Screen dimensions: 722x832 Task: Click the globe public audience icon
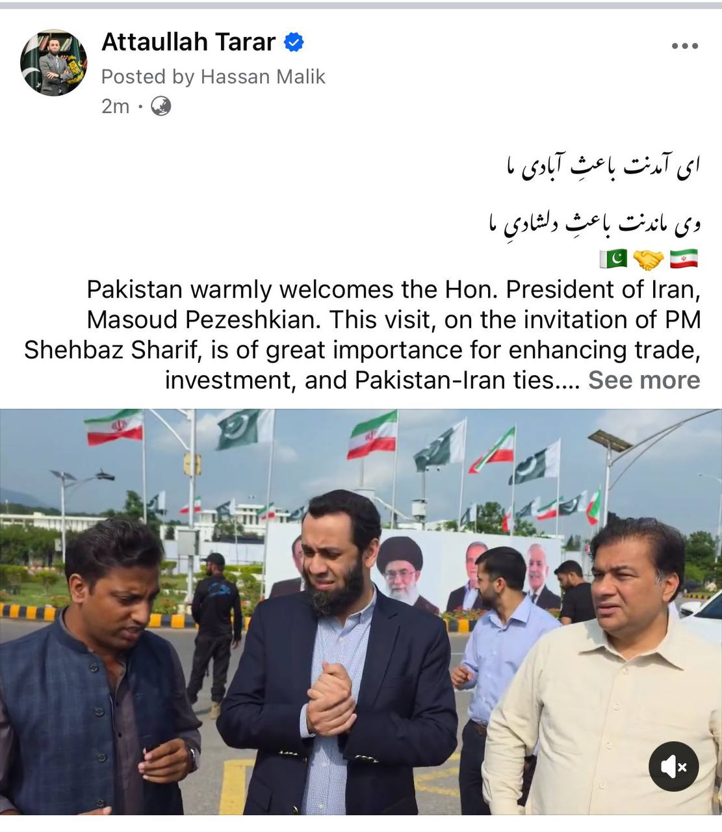point(161,106)
